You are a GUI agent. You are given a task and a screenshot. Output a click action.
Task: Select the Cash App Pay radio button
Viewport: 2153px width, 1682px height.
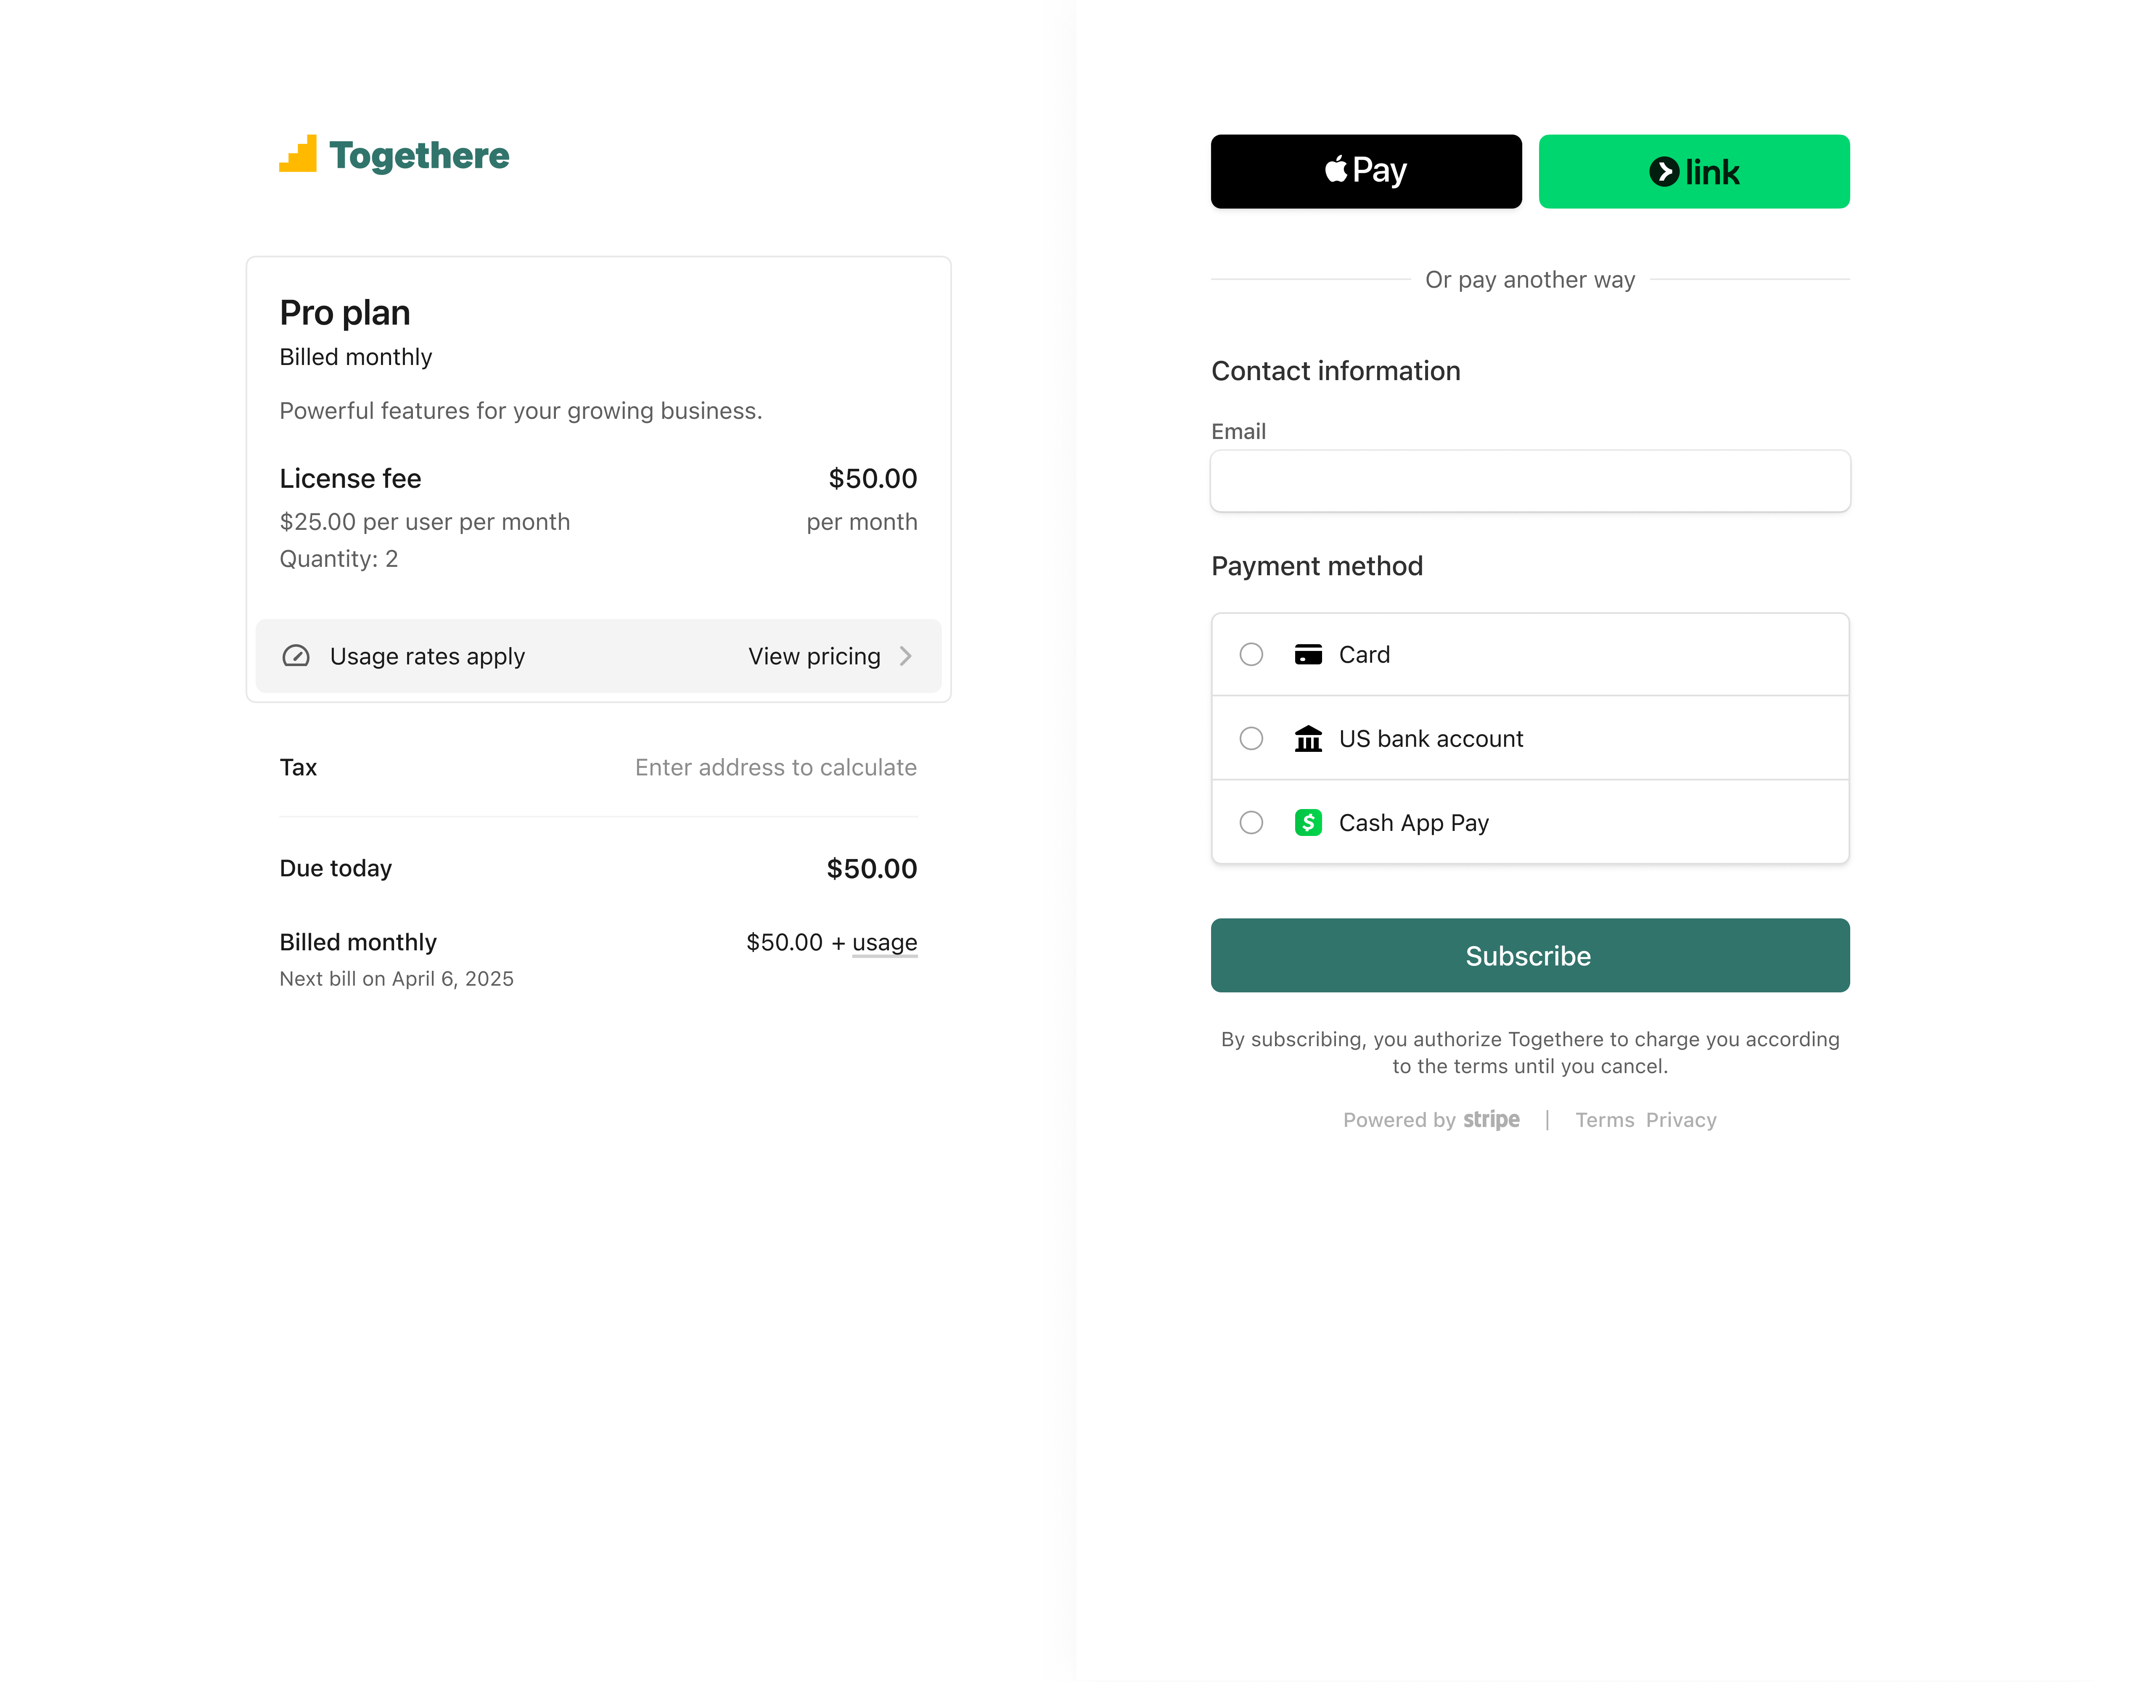[1251, 821]
